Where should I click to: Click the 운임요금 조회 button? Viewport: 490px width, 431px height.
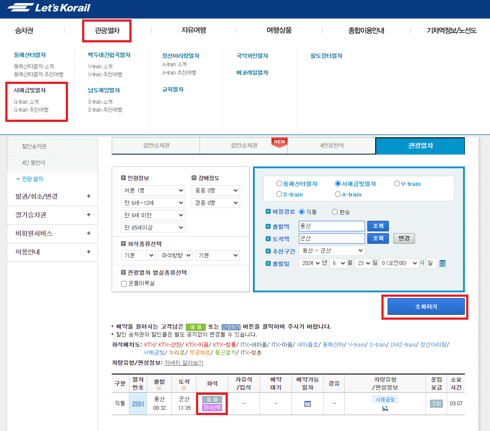(x=436, y=404)
